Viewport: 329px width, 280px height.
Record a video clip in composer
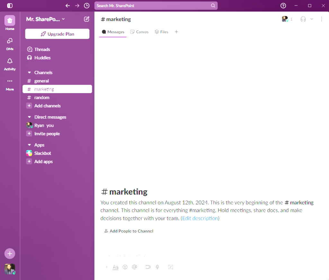click(148, 267)
